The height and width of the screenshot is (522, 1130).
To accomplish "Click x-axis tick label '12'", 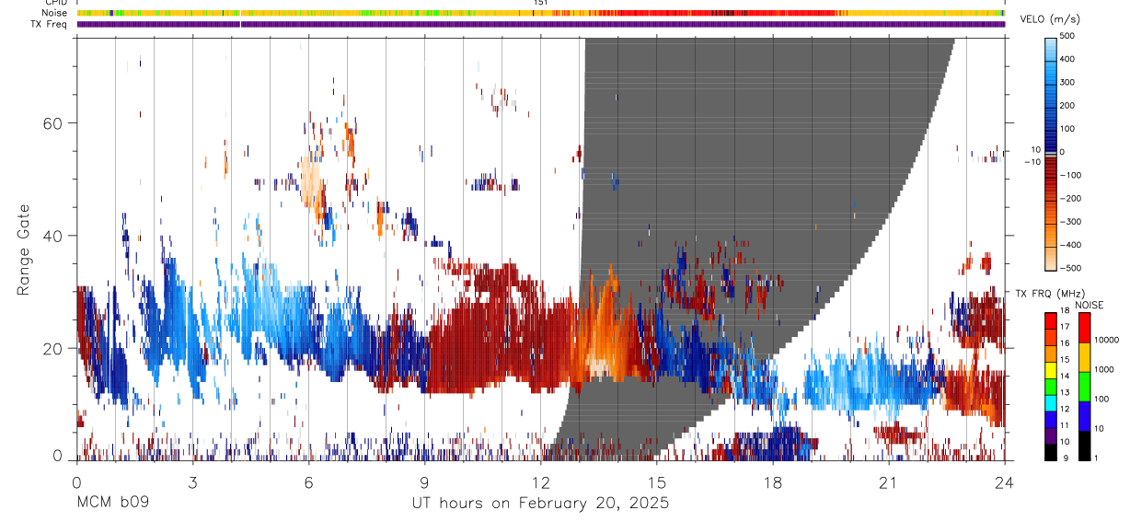I will (540, 482).
